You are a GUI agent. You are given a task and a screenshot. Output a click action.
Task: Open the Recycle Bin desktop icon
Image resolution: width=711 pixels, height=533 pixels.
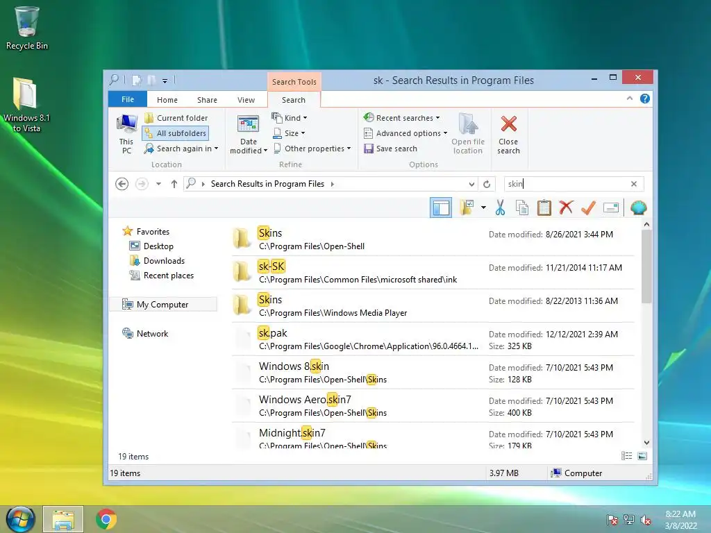pyautogui.click(x=26, y=28)
